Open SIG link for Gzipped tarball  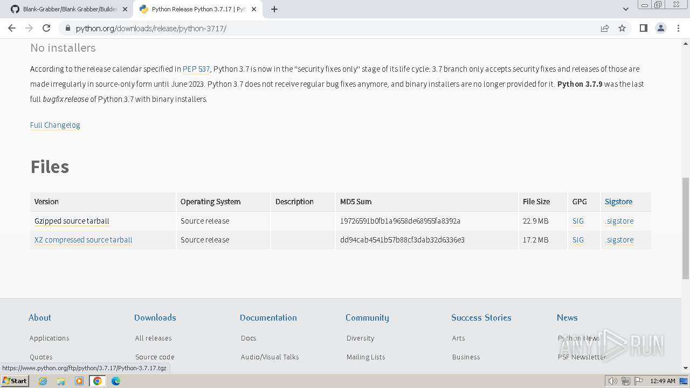tap(578, 221)
